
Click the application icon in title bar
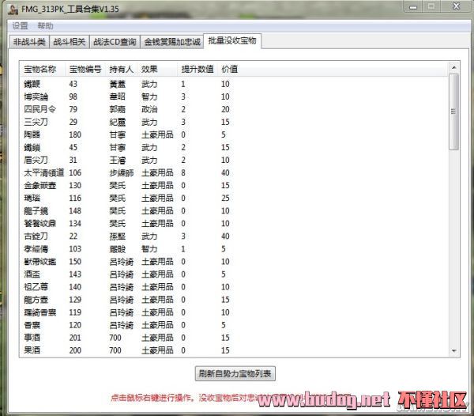13,9
